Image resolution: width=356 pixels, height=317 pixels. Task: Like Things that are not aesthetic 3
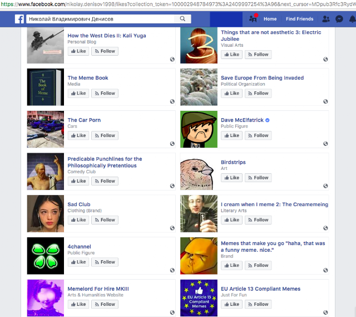[231, 55]
